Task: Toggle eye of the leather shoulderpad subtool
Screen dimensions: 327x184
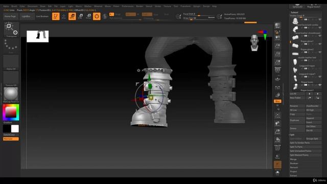Action: [x=320, y=28]
